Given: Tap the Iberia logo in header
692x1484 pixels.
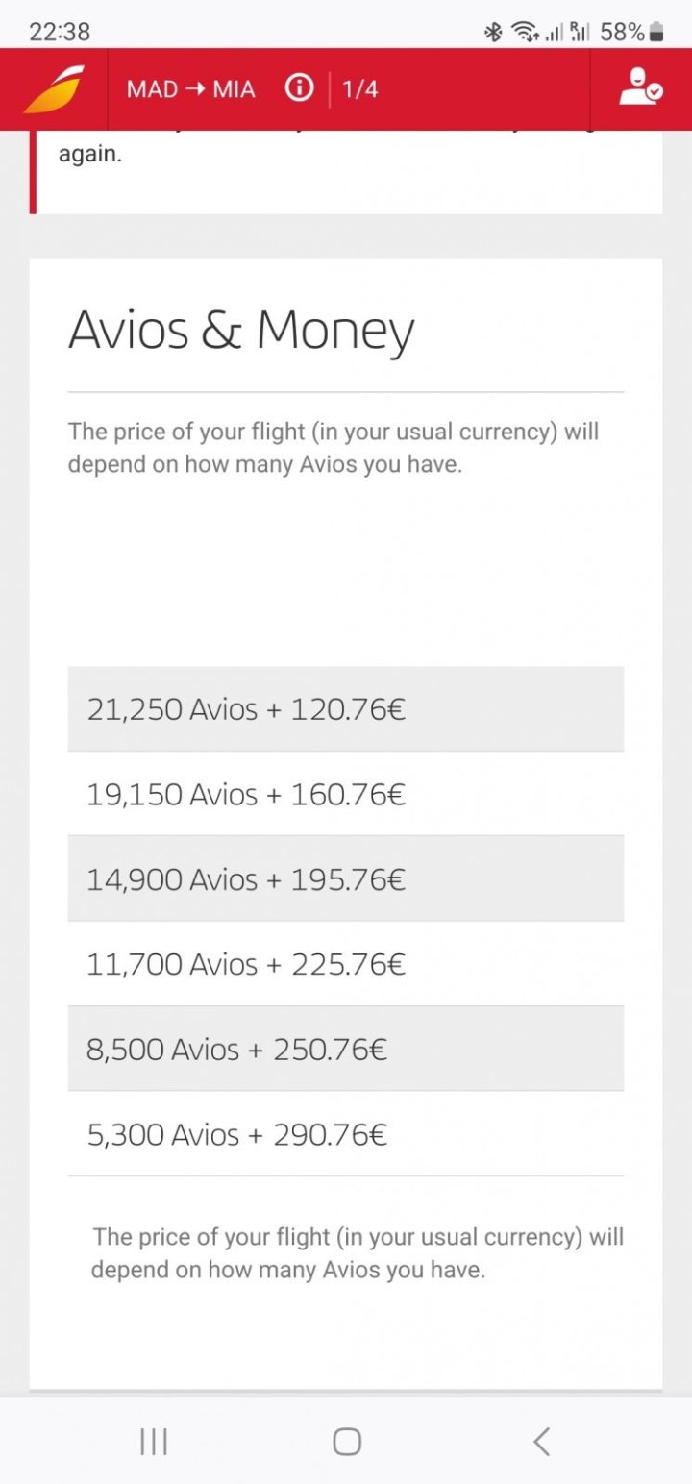Looking at the screenshot, I should tap(54, 89).
